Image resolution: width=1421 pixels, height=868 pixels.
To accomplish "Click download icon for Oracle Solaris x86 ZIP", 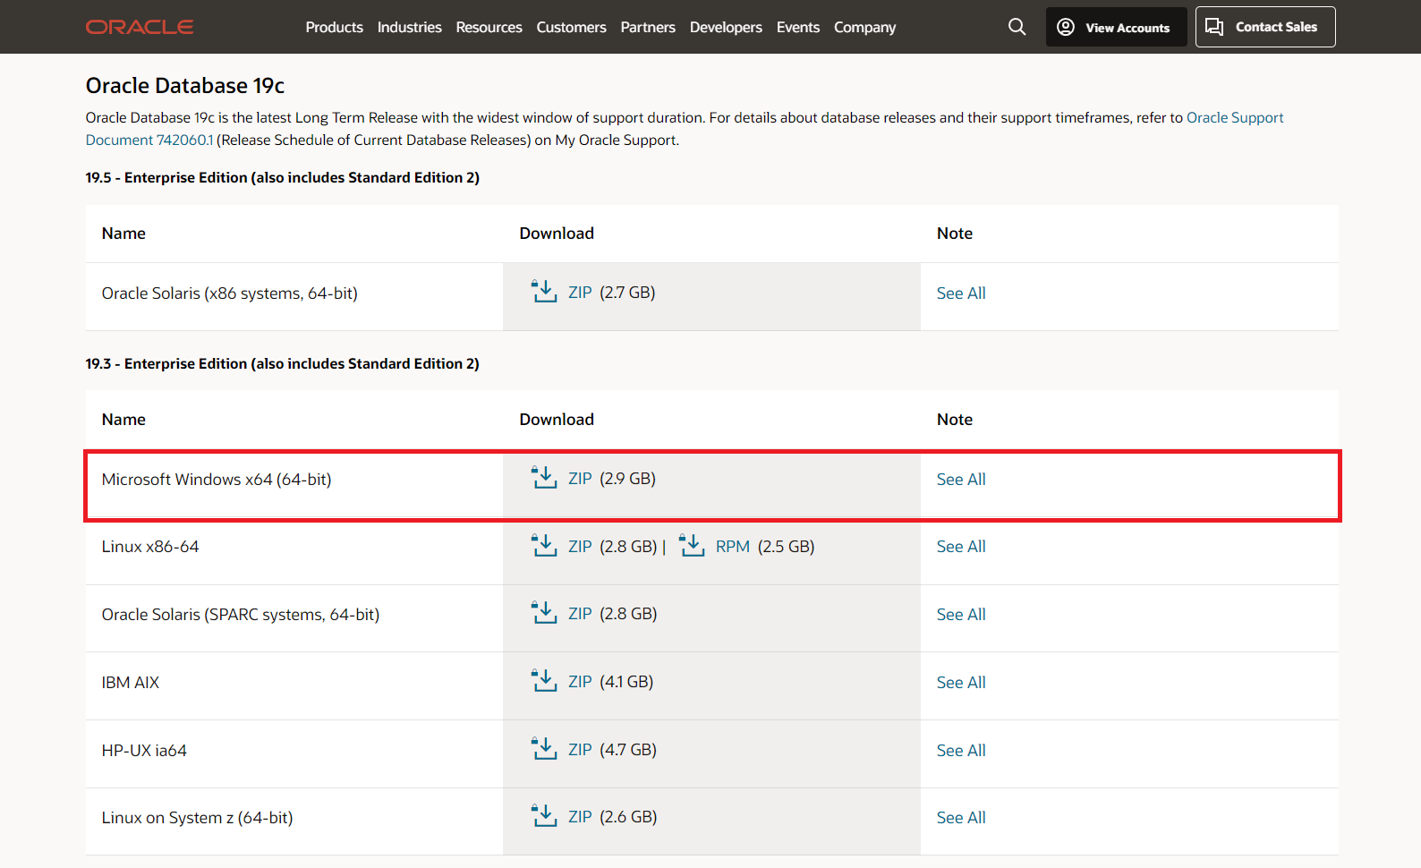I will coord(544,292).
